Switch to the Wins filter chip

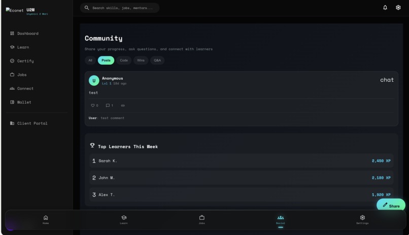(x=141, y=60)
